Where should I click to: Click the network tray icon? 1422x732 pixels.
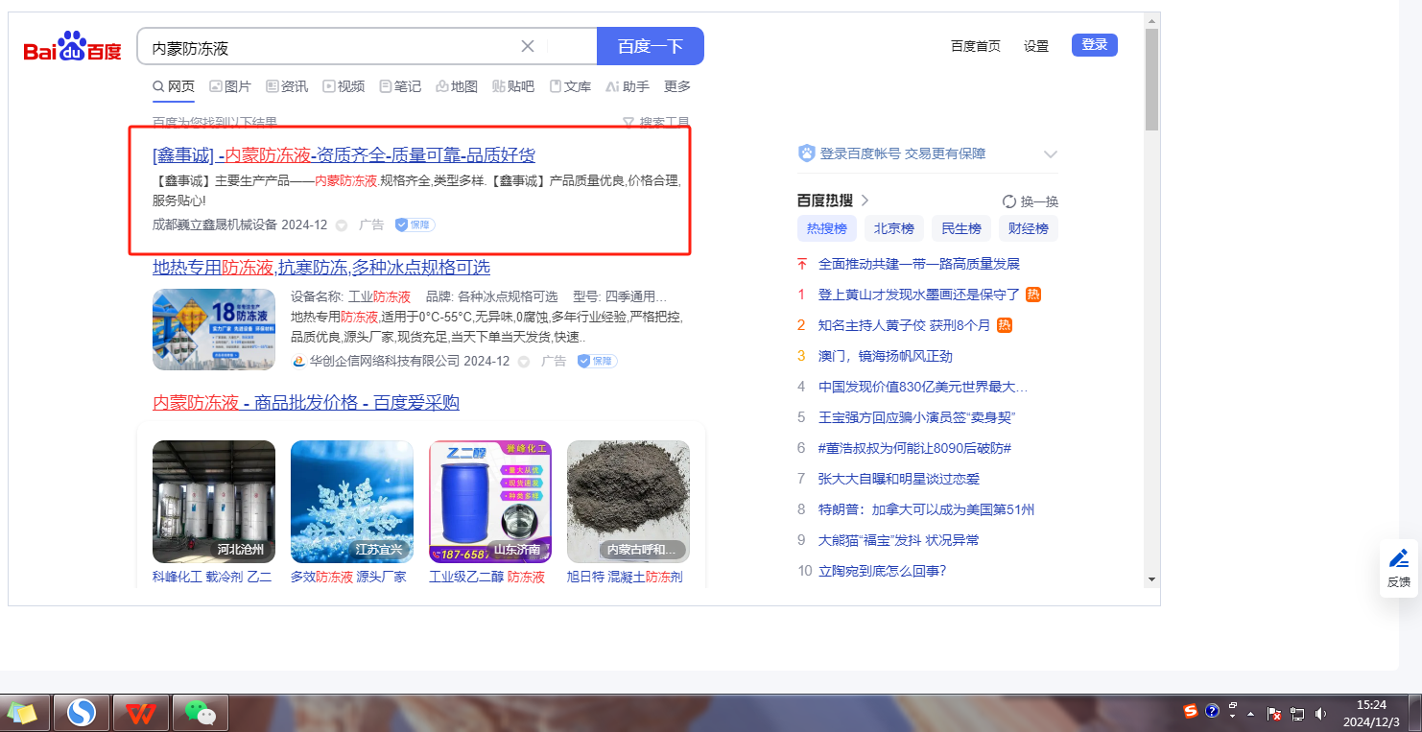coord(1298,713)
